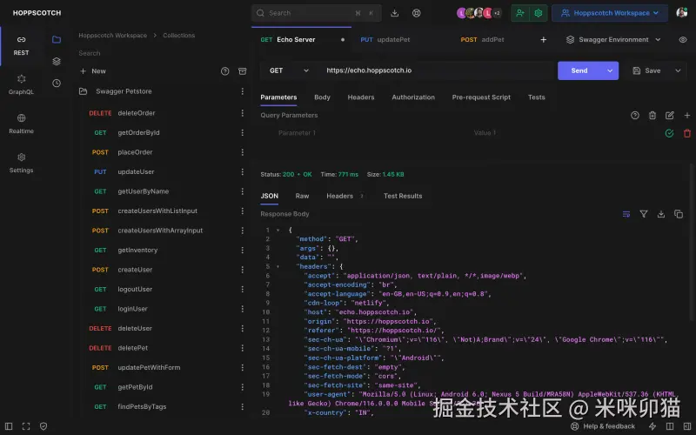This screenshot has height=435, width=696.
Task: Open the GraphQL section
Action: pos(21,84)
